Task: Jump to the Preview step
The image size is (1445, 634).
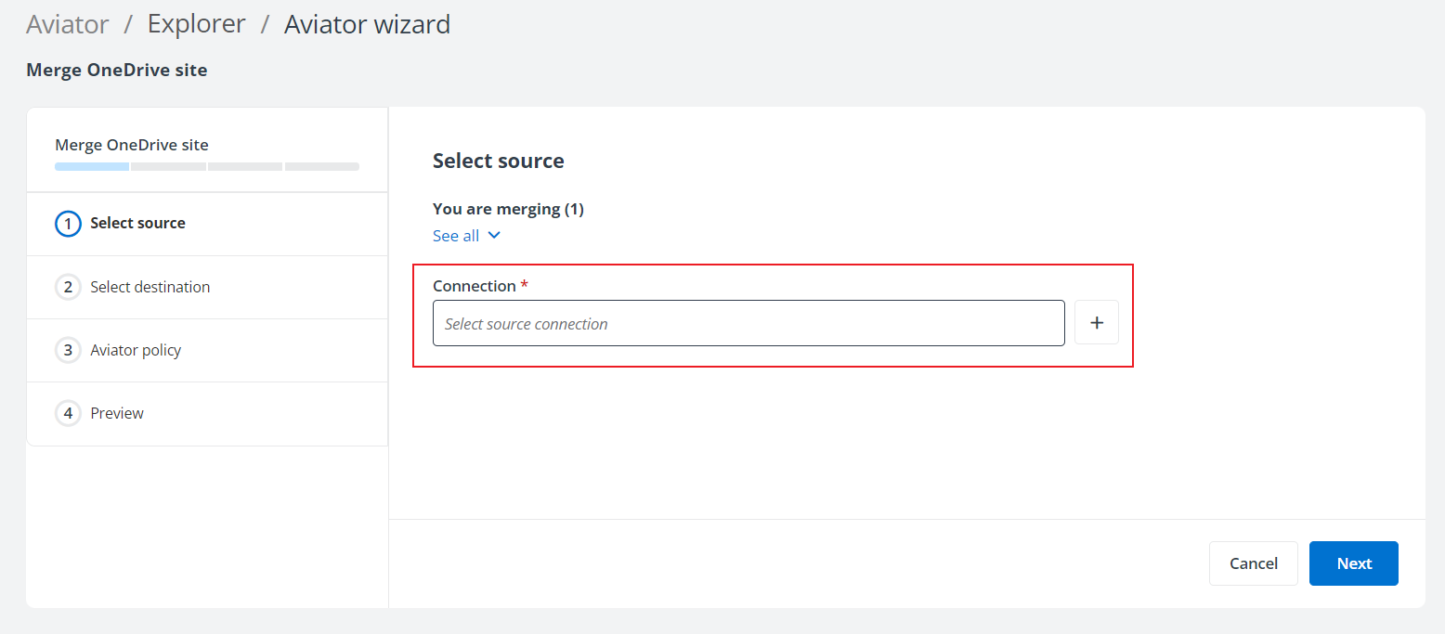Action: click(117, 413)
